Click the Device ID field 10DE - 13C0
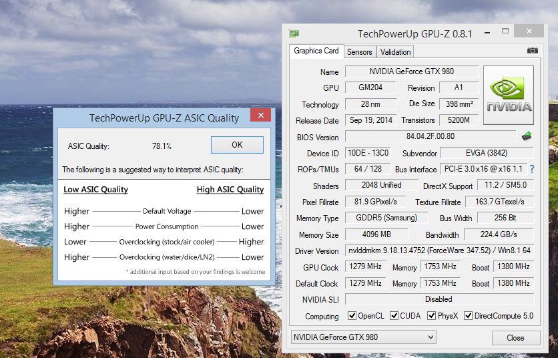558x358 pixels. (368, 153)
